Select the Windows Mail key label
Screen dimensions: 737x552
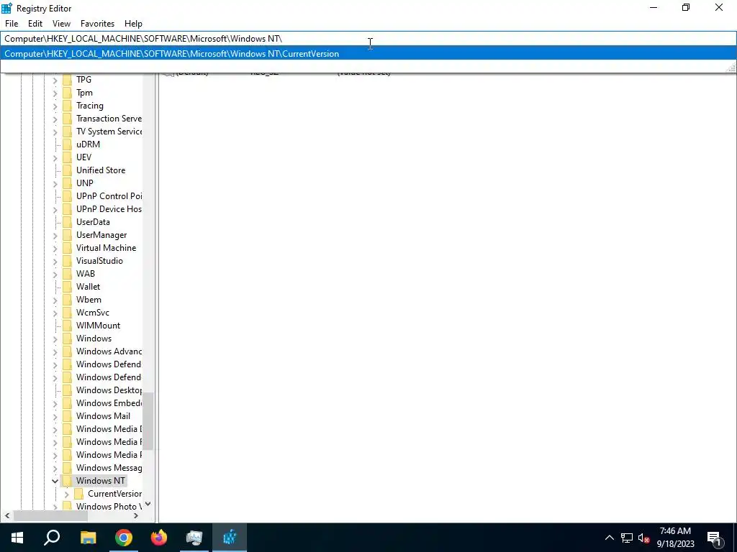pyautogui.click(x=104, y=416)
